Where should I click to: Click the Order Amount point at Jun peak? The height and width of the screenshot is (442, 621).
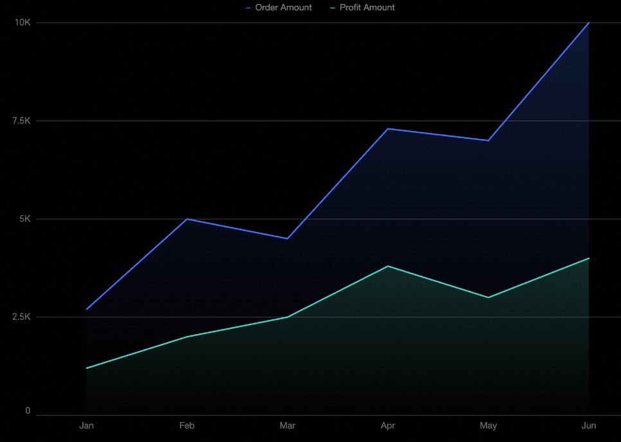tap(589, 22)
